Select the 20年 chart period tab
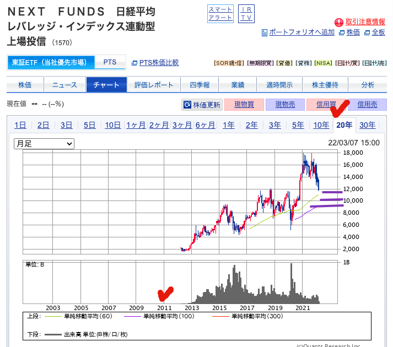The width and height of the screenshot is (393, 347). 344,125
